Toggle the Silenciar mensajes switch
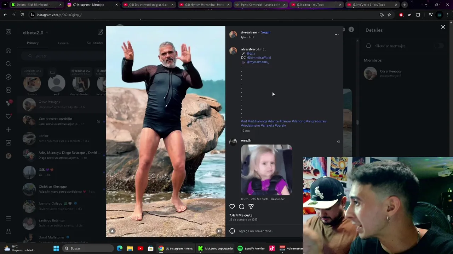Screen dimensions: 453x254 click(439, 46)
